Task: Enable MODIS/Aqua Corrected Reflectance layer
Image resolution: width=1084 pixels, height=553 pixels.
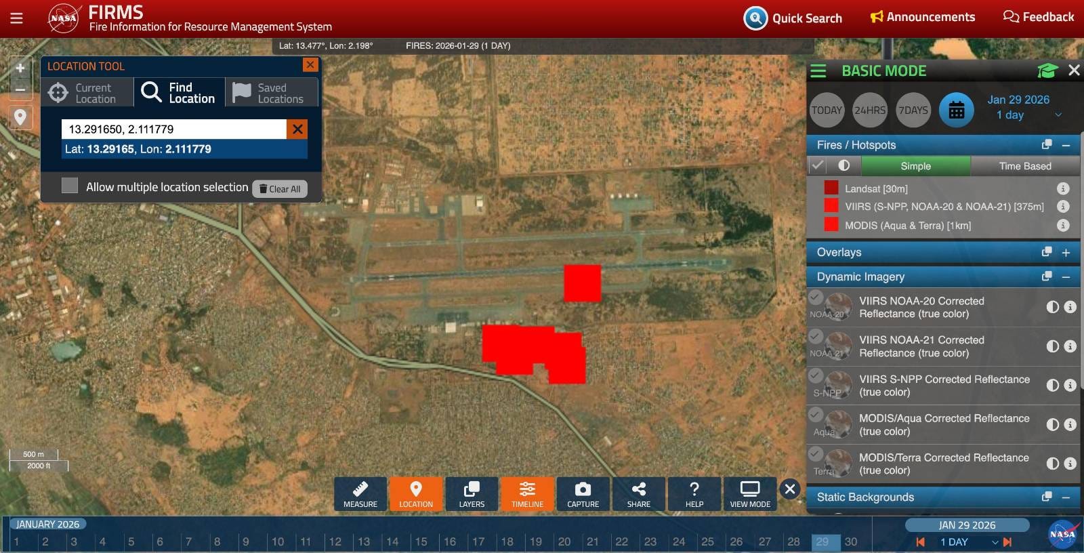Action: coord(816,414)
